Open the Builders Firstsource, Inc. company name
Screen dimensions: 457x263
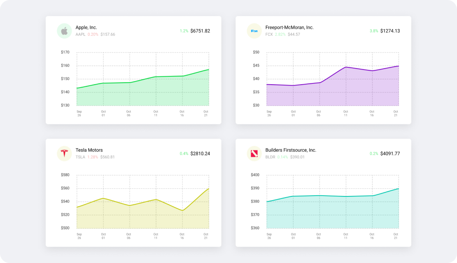pos(291,150)
